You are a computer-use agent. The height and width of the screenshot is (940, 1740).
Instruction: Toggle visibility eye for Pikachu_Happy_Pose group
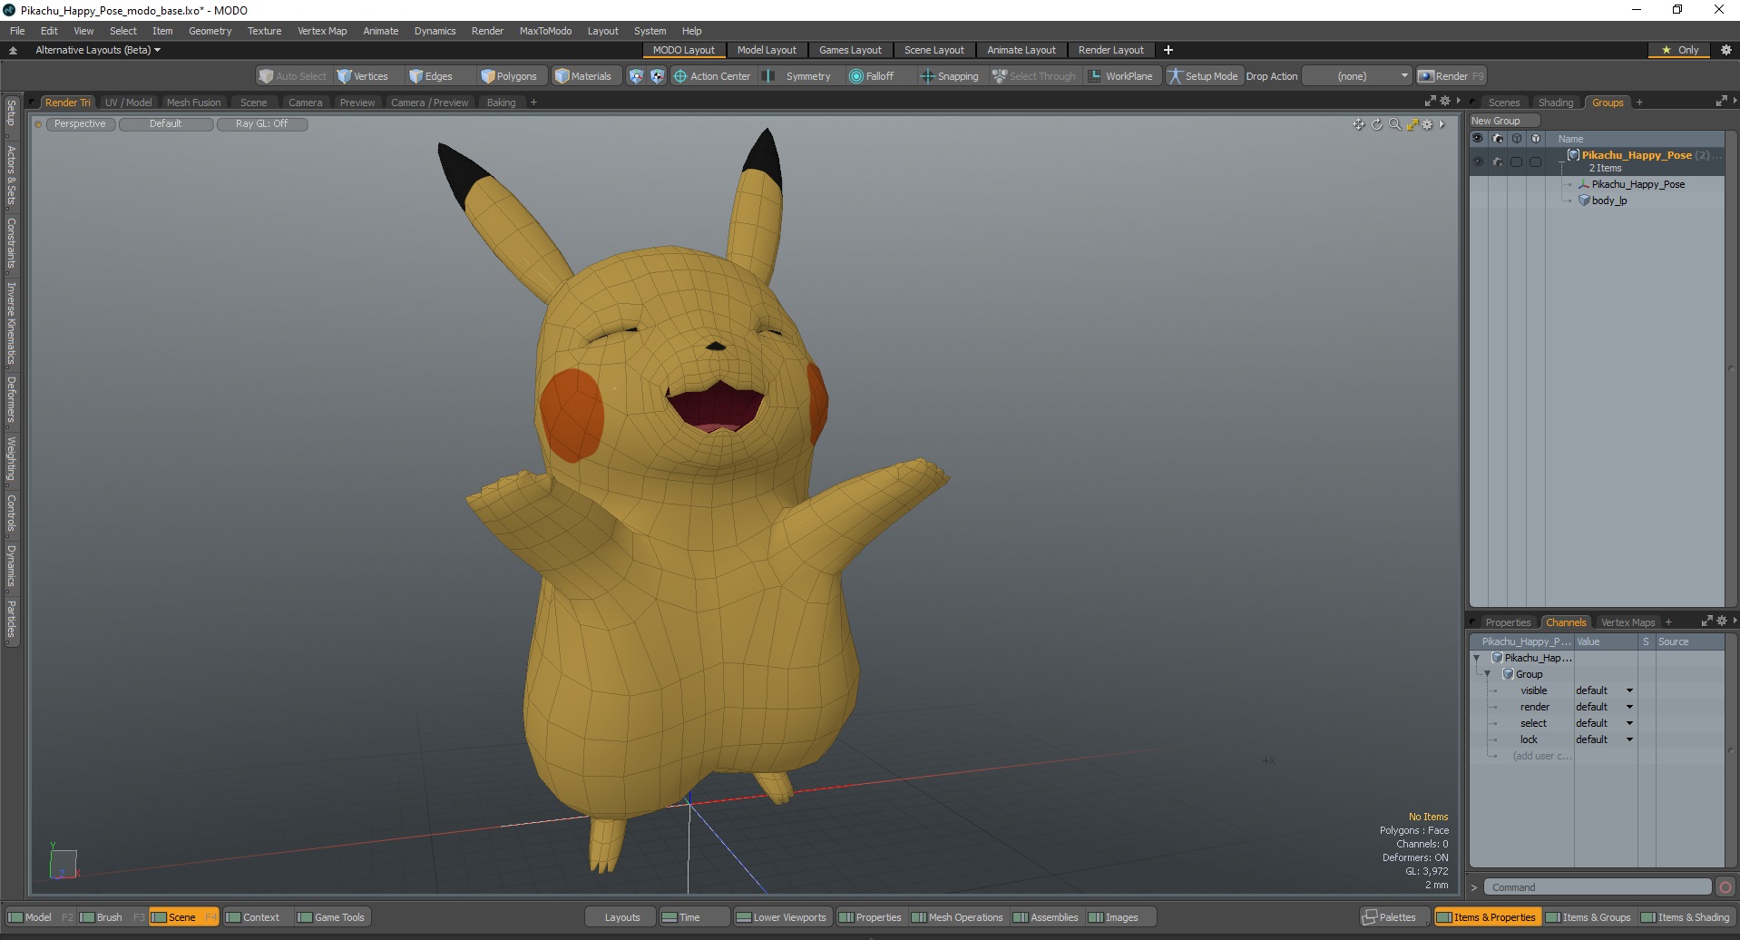1478,162
